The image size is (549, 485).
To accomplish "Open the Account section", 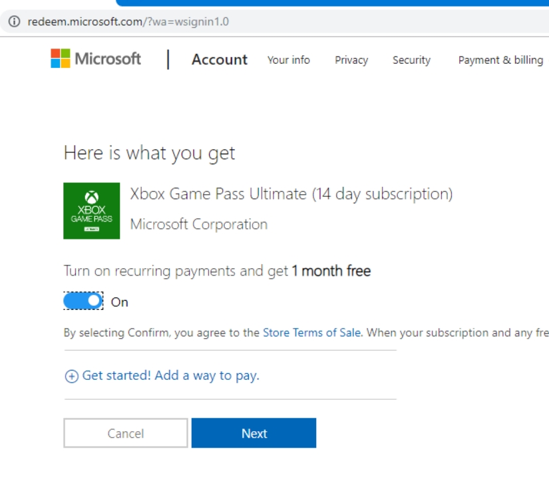I will pos(220,59).
